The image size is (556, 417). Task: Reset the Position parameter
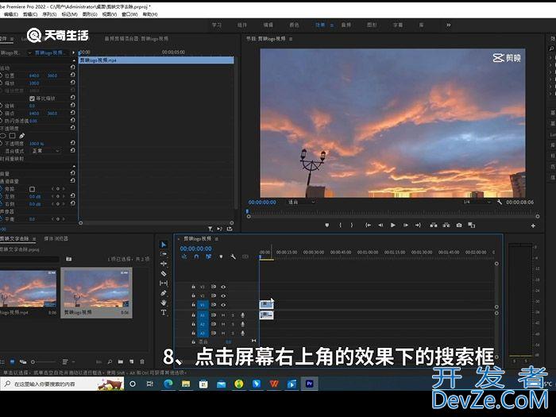72,75
